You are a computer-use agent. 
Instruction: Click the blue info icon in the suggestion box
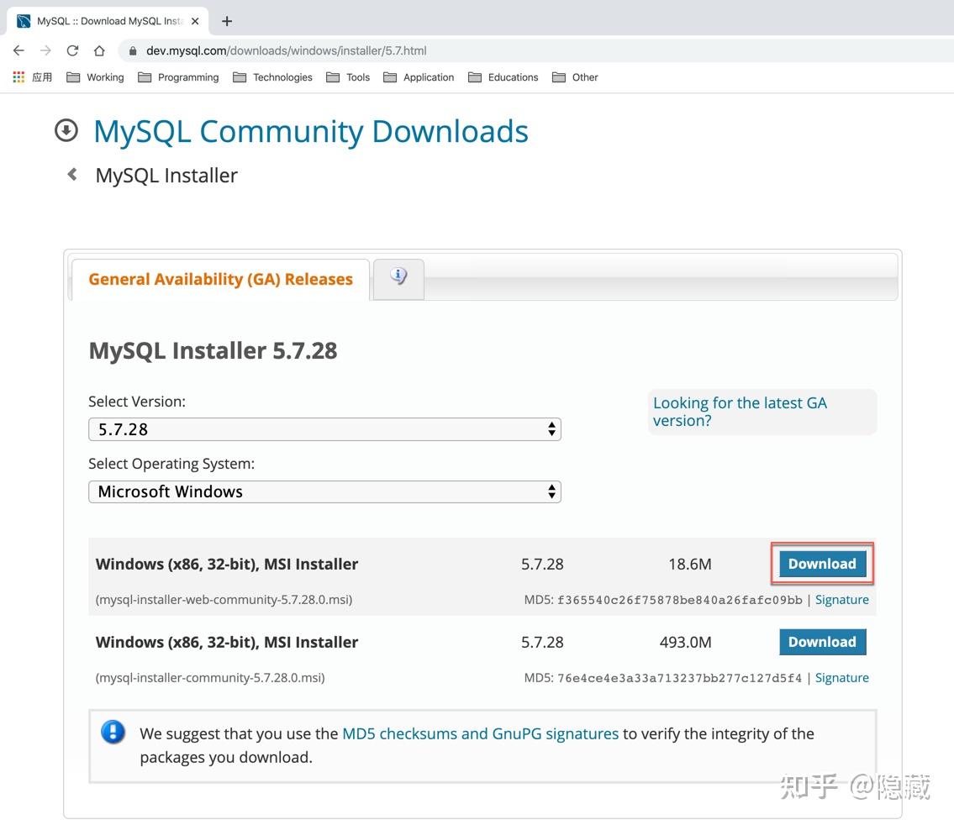tap(113, 732)
